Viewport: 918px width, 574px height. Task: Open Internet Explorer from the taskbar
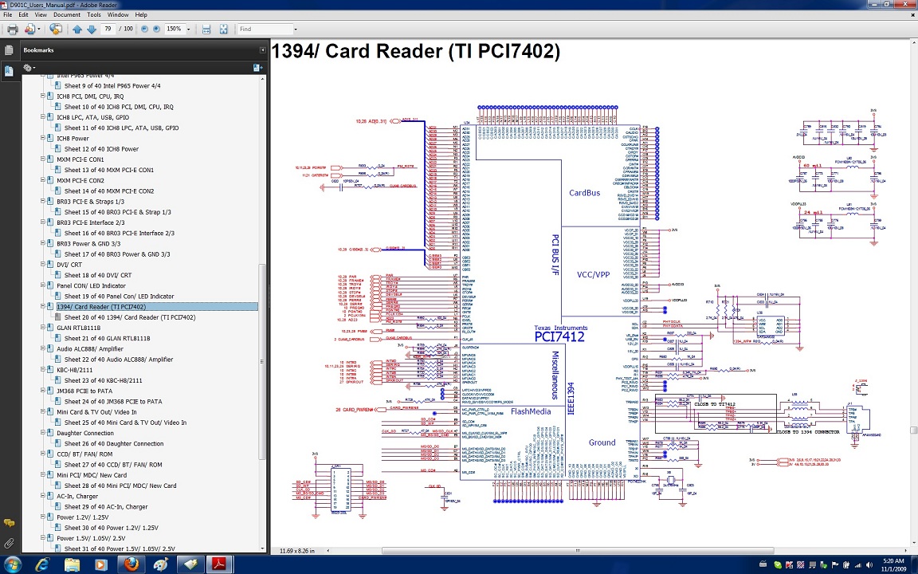point(42,564)
